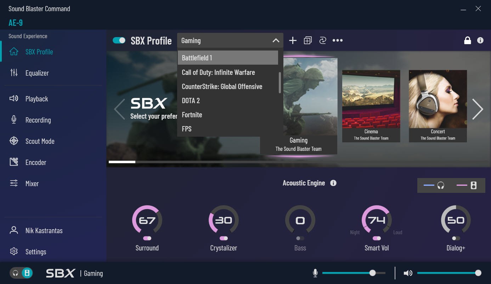The width and height of the screenshot is (491, 284).
Task: Click the Crystalizer dial showing 30
Action: (224, 220)
